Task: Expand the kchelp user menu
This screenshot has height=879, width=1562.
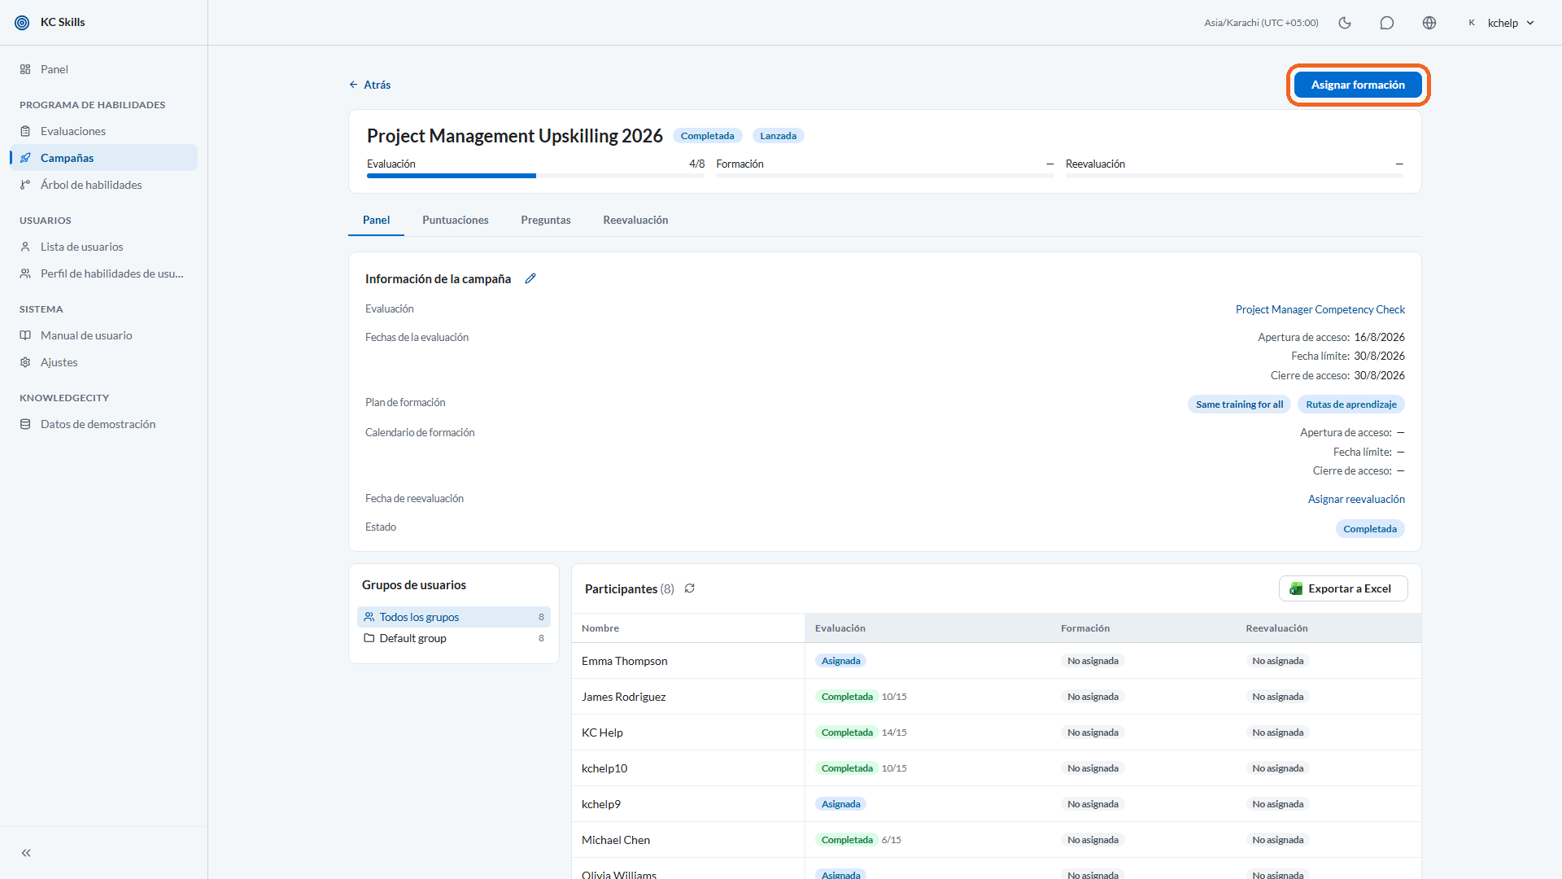Action: (x=1502, y=23)
